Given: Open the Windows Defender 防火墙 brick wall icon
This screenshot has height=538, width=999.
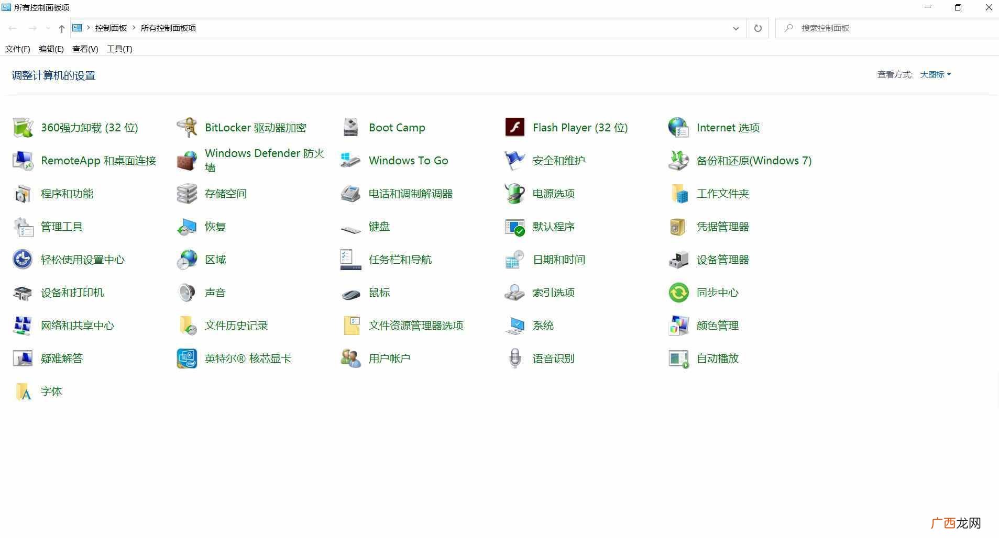Looking at the screenshot, I should [186, 161].
